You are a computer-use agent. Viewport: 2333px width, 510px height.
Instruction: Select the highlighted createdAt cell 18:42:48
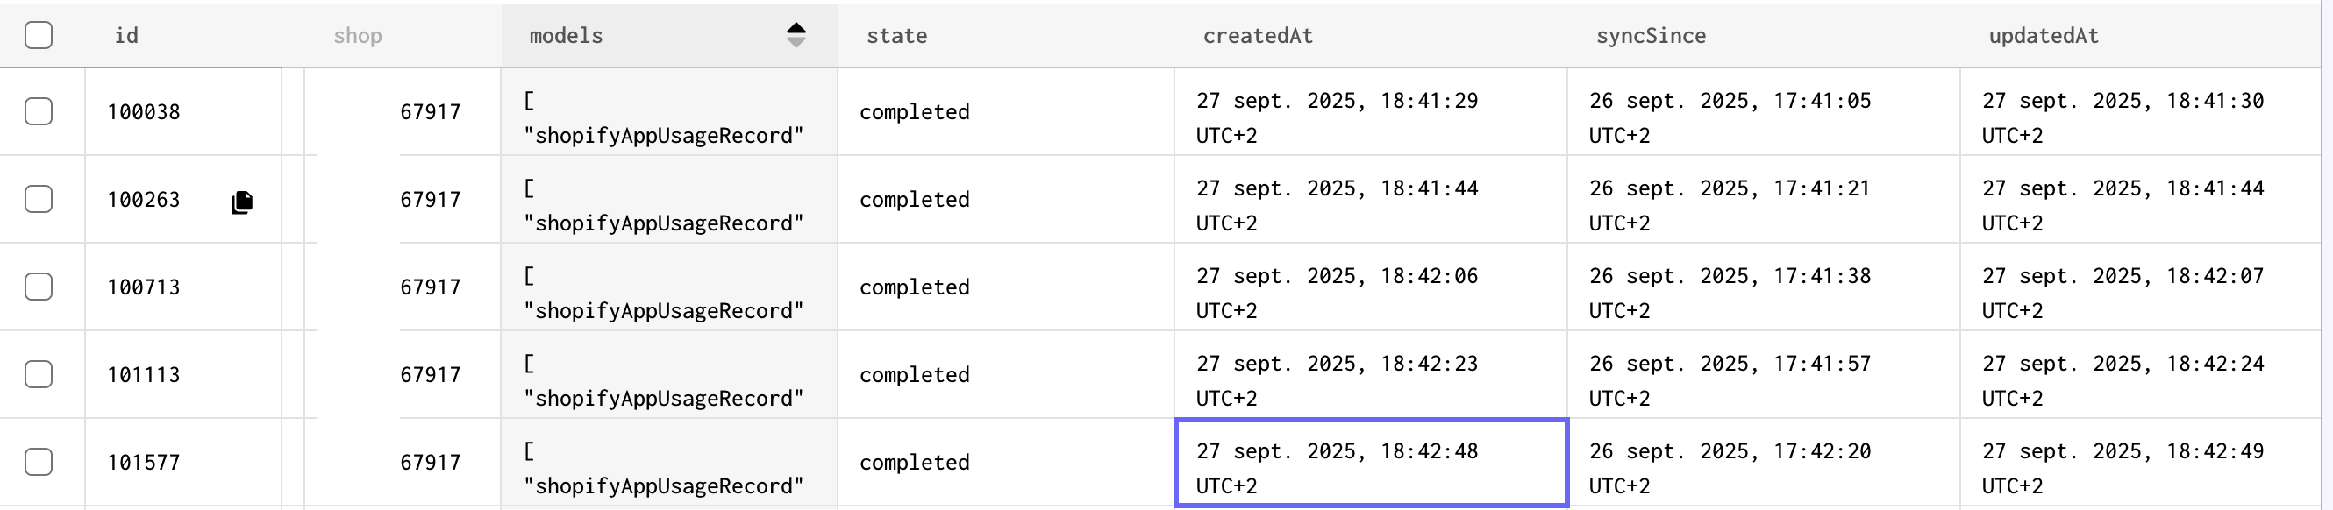coord(1370,463)
